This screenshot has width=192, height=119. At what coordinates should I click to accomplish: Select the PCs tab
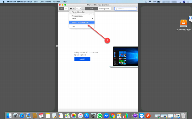(91, 9)
